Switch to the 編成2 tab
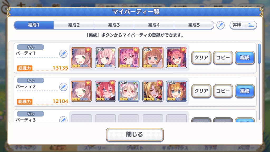The width and height of the screenshot is (270, 152). coord(74,25)
